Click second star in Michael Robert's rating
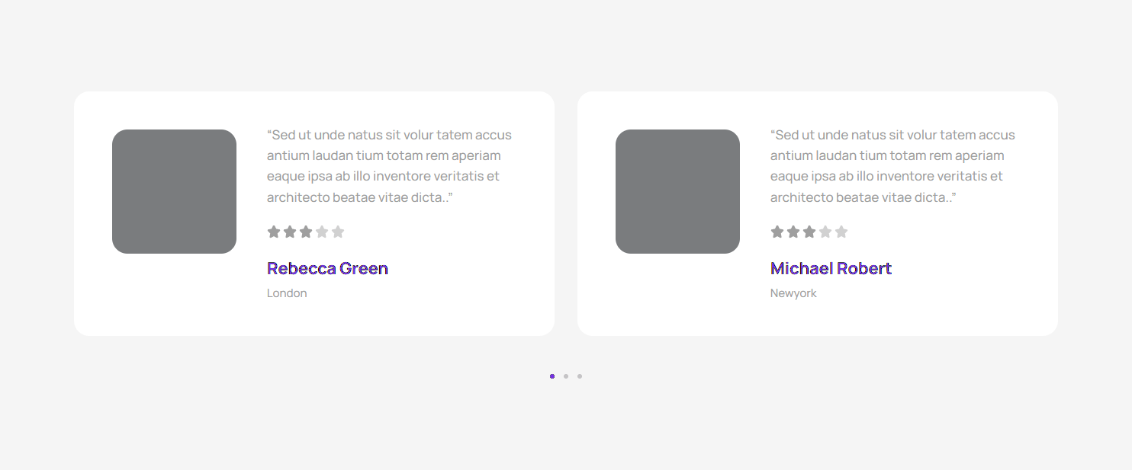This screenshot has width=1132, height=470. tap(793, 232)
